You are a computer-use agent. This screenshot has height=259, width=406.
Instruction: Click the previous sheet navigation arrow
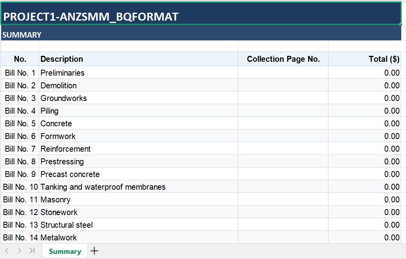[7, 251]
